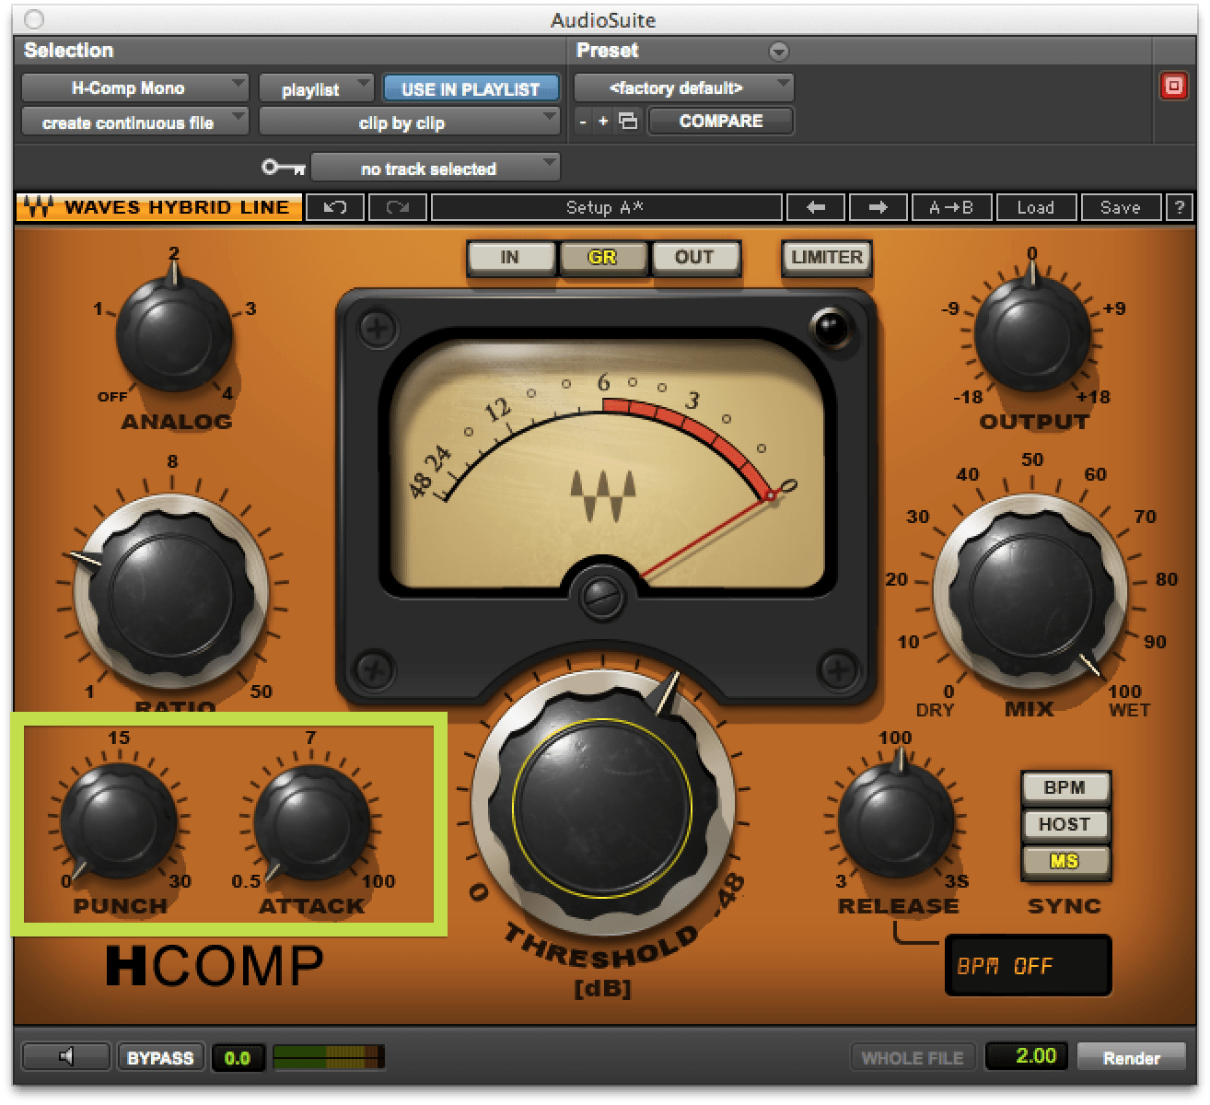Viewport: 1210px width, 1105px height.
Task: Click the 2.00 handle length field
Action: [1027, 1056]
